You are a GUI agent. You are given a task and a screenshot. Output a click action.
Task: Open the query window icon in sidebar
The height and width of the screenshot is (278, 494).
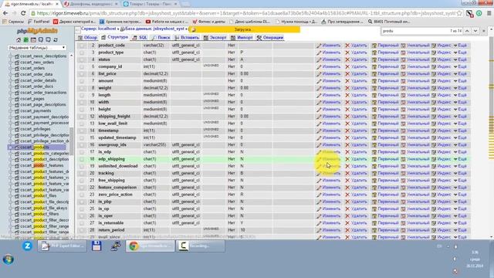tap(33, 40)
